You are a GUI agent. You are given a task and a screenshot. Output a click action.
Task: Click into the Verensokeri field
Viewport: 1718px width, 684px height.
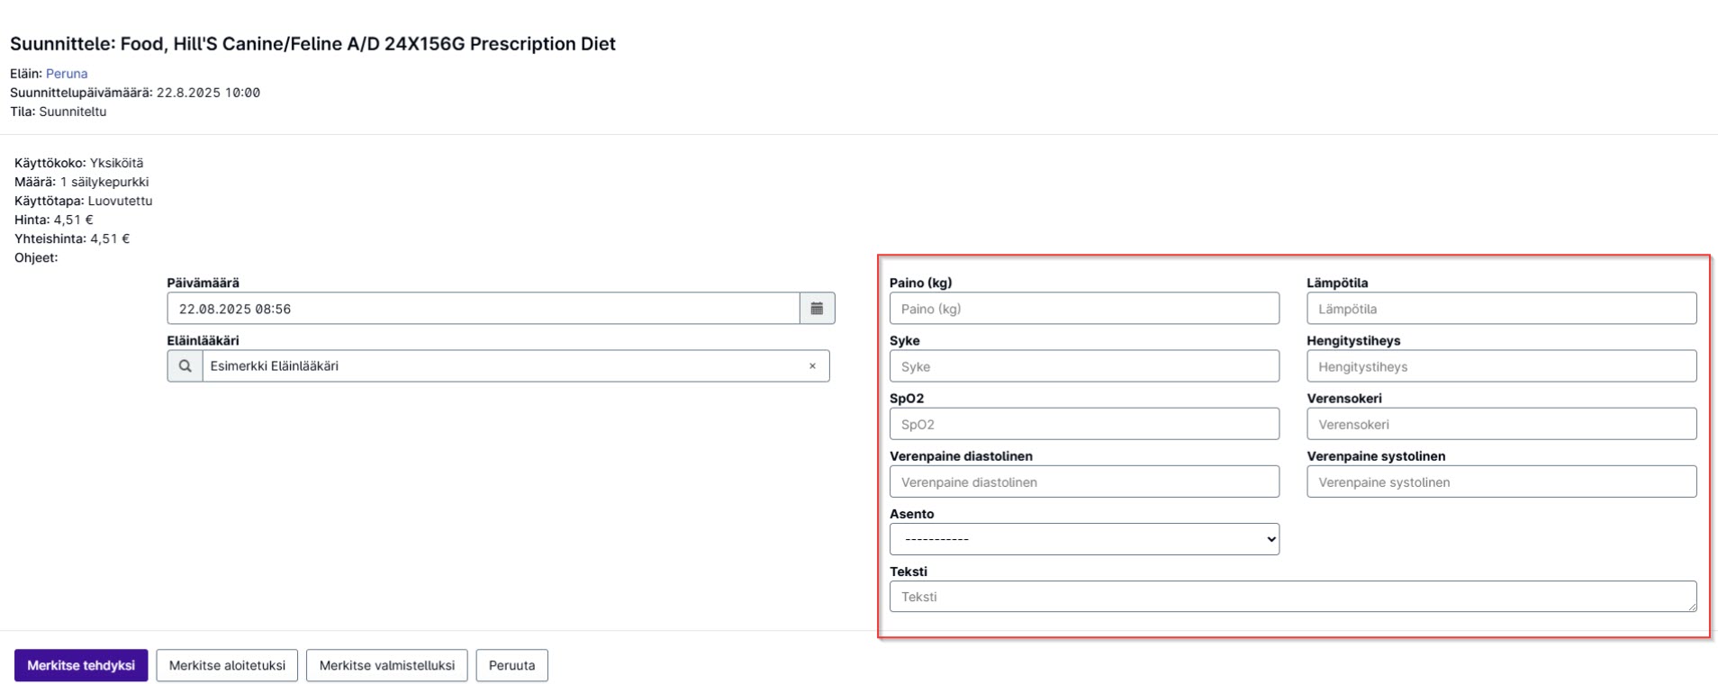point(1502,424)
